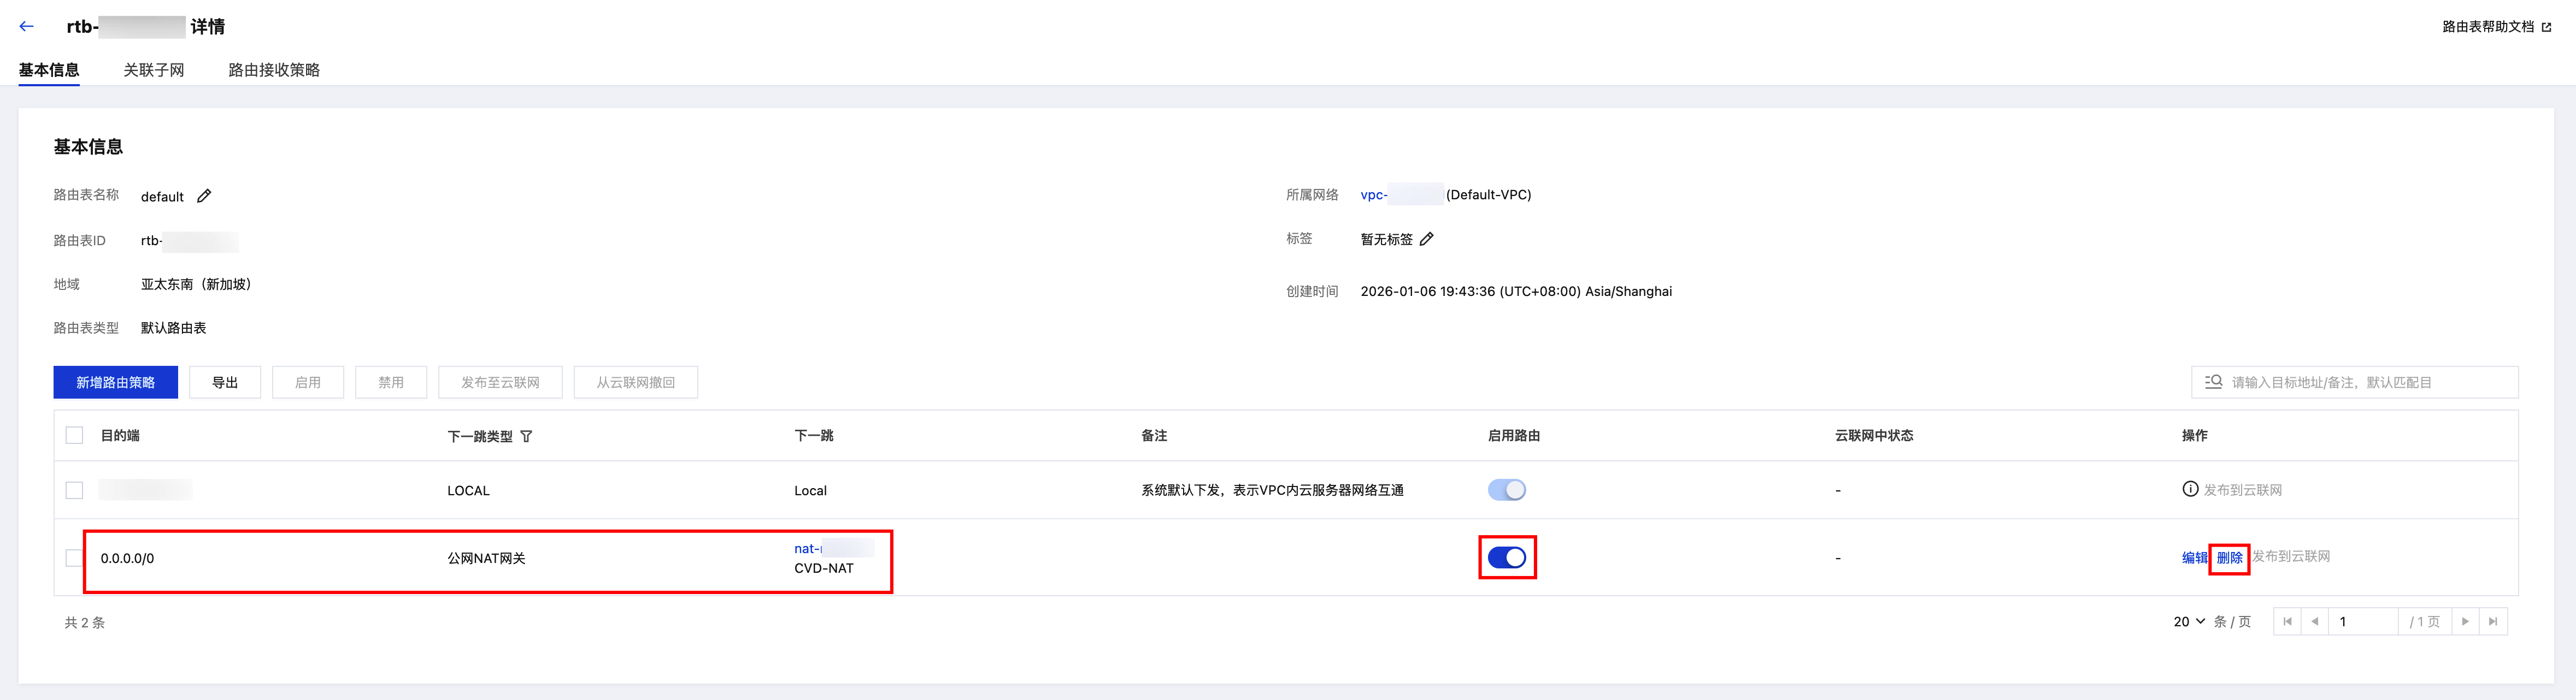
Task: Go to previous page arrow
Action: [2314, 622]
